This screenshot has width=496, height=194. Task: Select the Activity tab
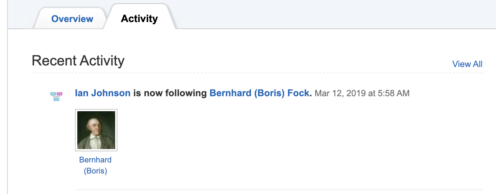coord(139,19)
